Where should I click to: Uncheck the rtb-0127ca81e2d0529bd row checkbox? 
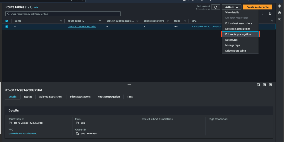coord(7,27)
